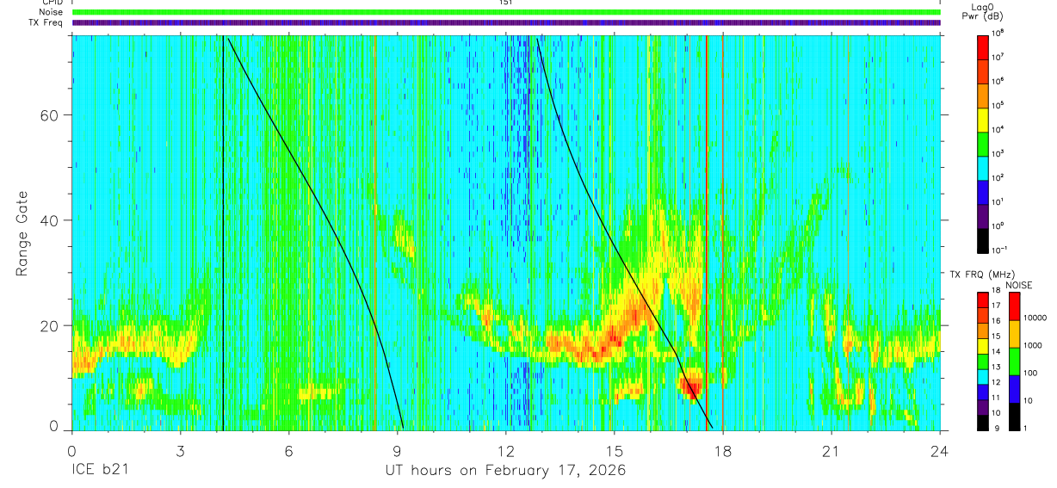Click the 'Range Gate' y-axis label
1057x488 pixels.
[x=22, y=233]
